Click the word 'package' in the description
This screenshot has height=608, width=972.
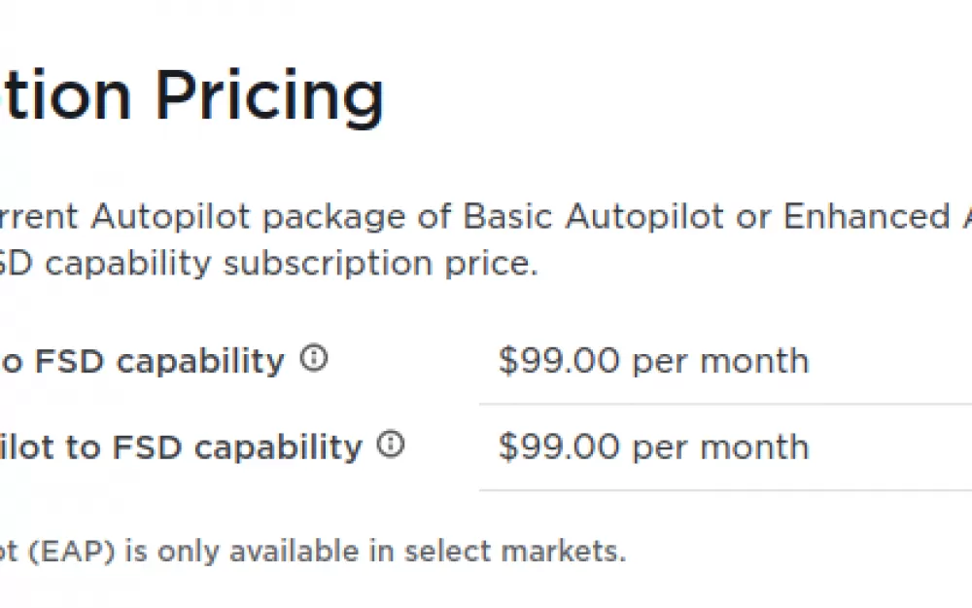point(333,218)
